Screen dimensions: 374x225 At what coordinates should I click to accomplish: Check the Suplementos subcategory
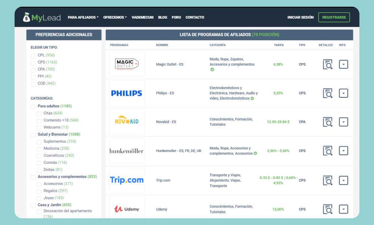pyautogui.click(x=39, y=142)
